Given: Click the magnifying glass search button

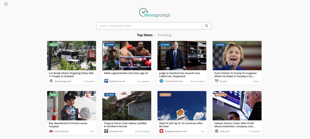Looking at the screenshot, I should click(x=207, y=26).
